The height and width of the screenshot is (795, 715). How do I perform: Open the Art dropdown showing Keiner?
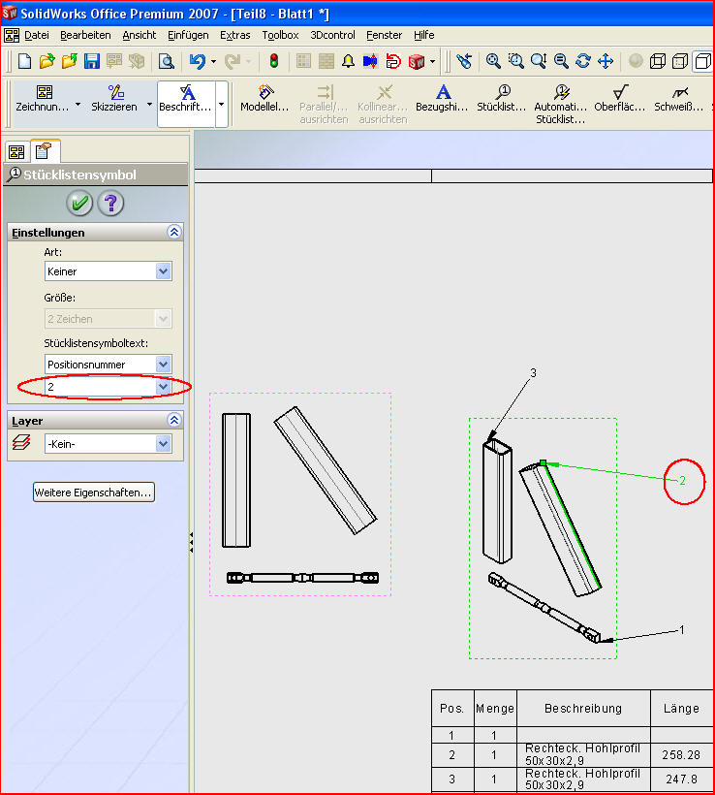[x=108, y=271]
